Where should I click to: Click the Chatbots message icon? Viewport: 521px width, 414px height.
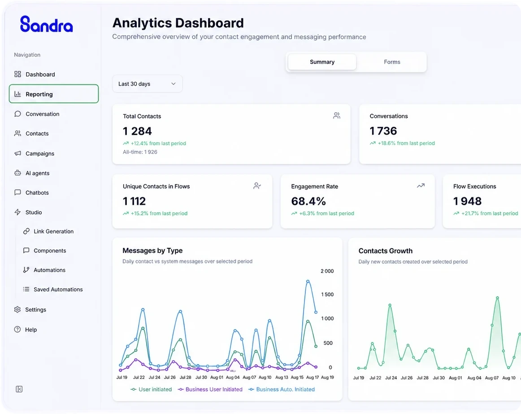(17, 193)
